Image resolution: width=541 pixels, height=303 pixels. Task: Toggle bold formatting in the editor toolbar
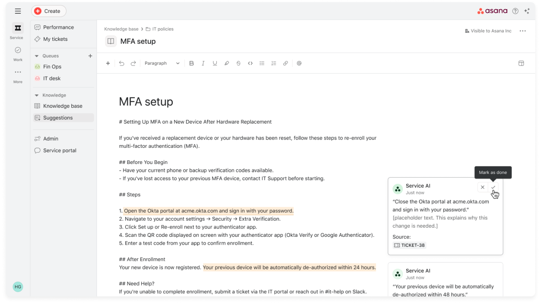coord(191,63)
